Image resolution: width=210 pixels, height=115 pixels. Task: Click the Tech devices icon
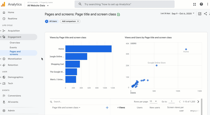[x=4, y=83]
